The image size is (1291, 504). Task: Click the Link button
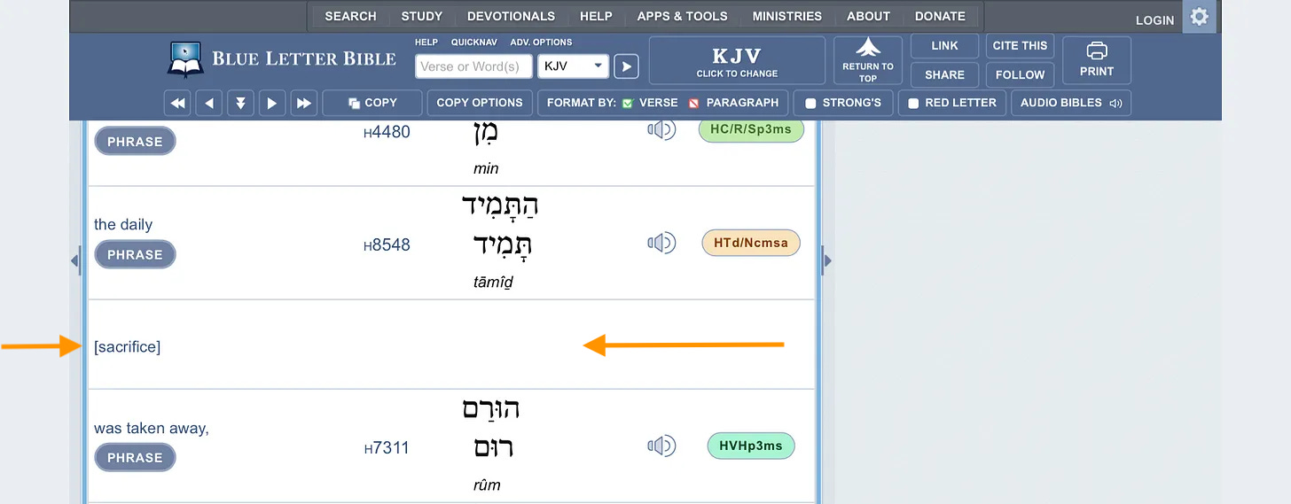944,46
